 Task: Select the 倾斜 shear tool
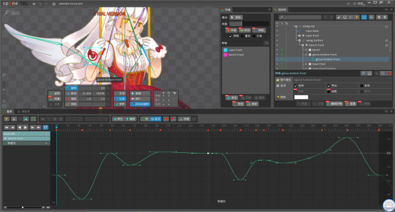coord(71,104)
